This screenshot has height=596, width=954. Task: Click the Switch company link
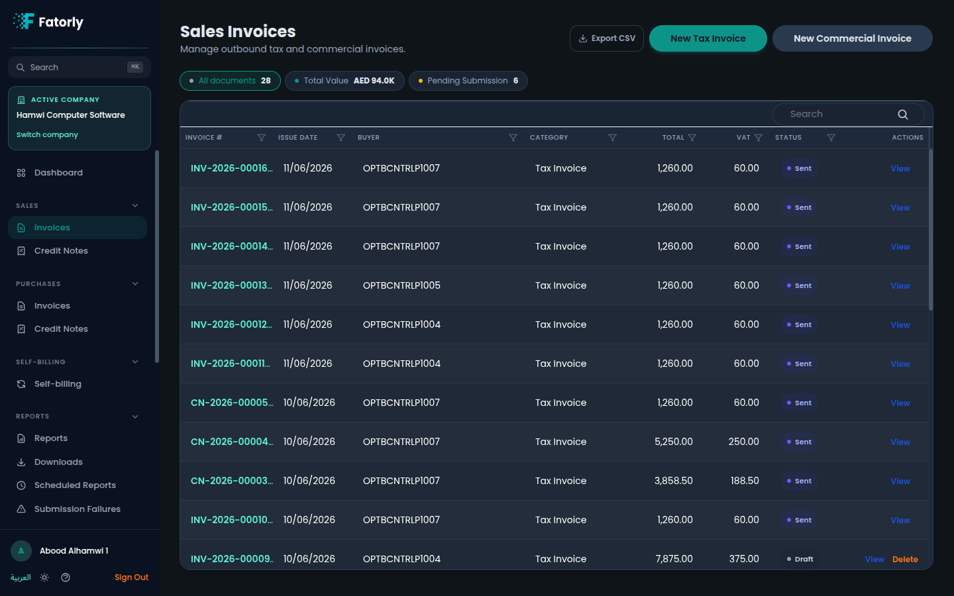pos(47,134)
